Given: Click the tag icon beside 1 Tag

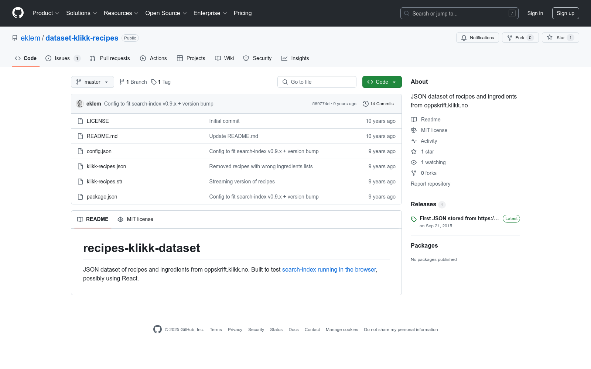Looking at the screenshot, I should click(x=154, y=82).
